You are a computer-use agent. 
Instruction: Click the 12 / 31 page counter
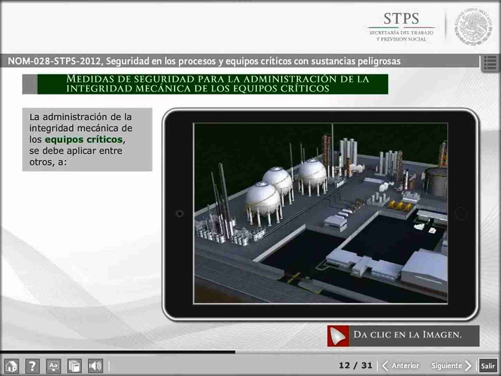pos(355,365)
